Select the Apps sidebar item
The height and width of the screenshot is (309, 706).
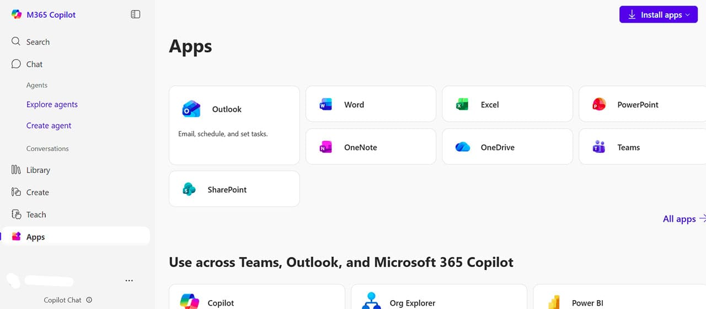(75, 237)
